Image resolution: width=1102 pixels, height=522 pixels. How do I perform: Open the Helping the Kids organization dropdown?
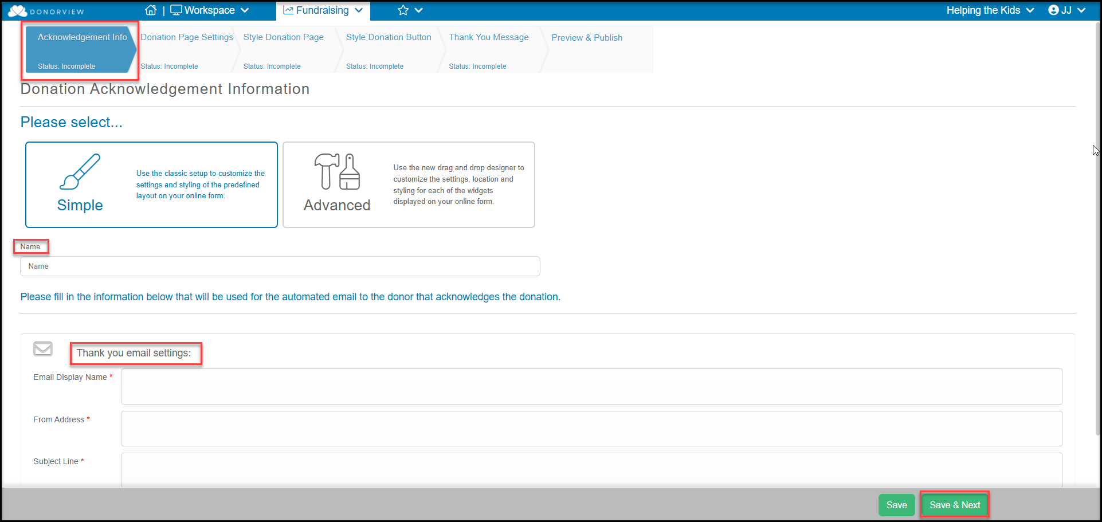990,10
